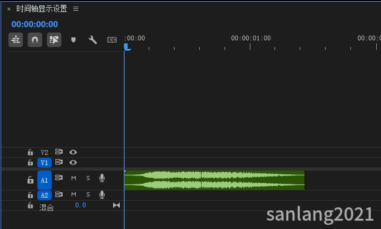Open the wrench timeline display settings
This screenshot has width=381, height=229.
tap(93, 40)
